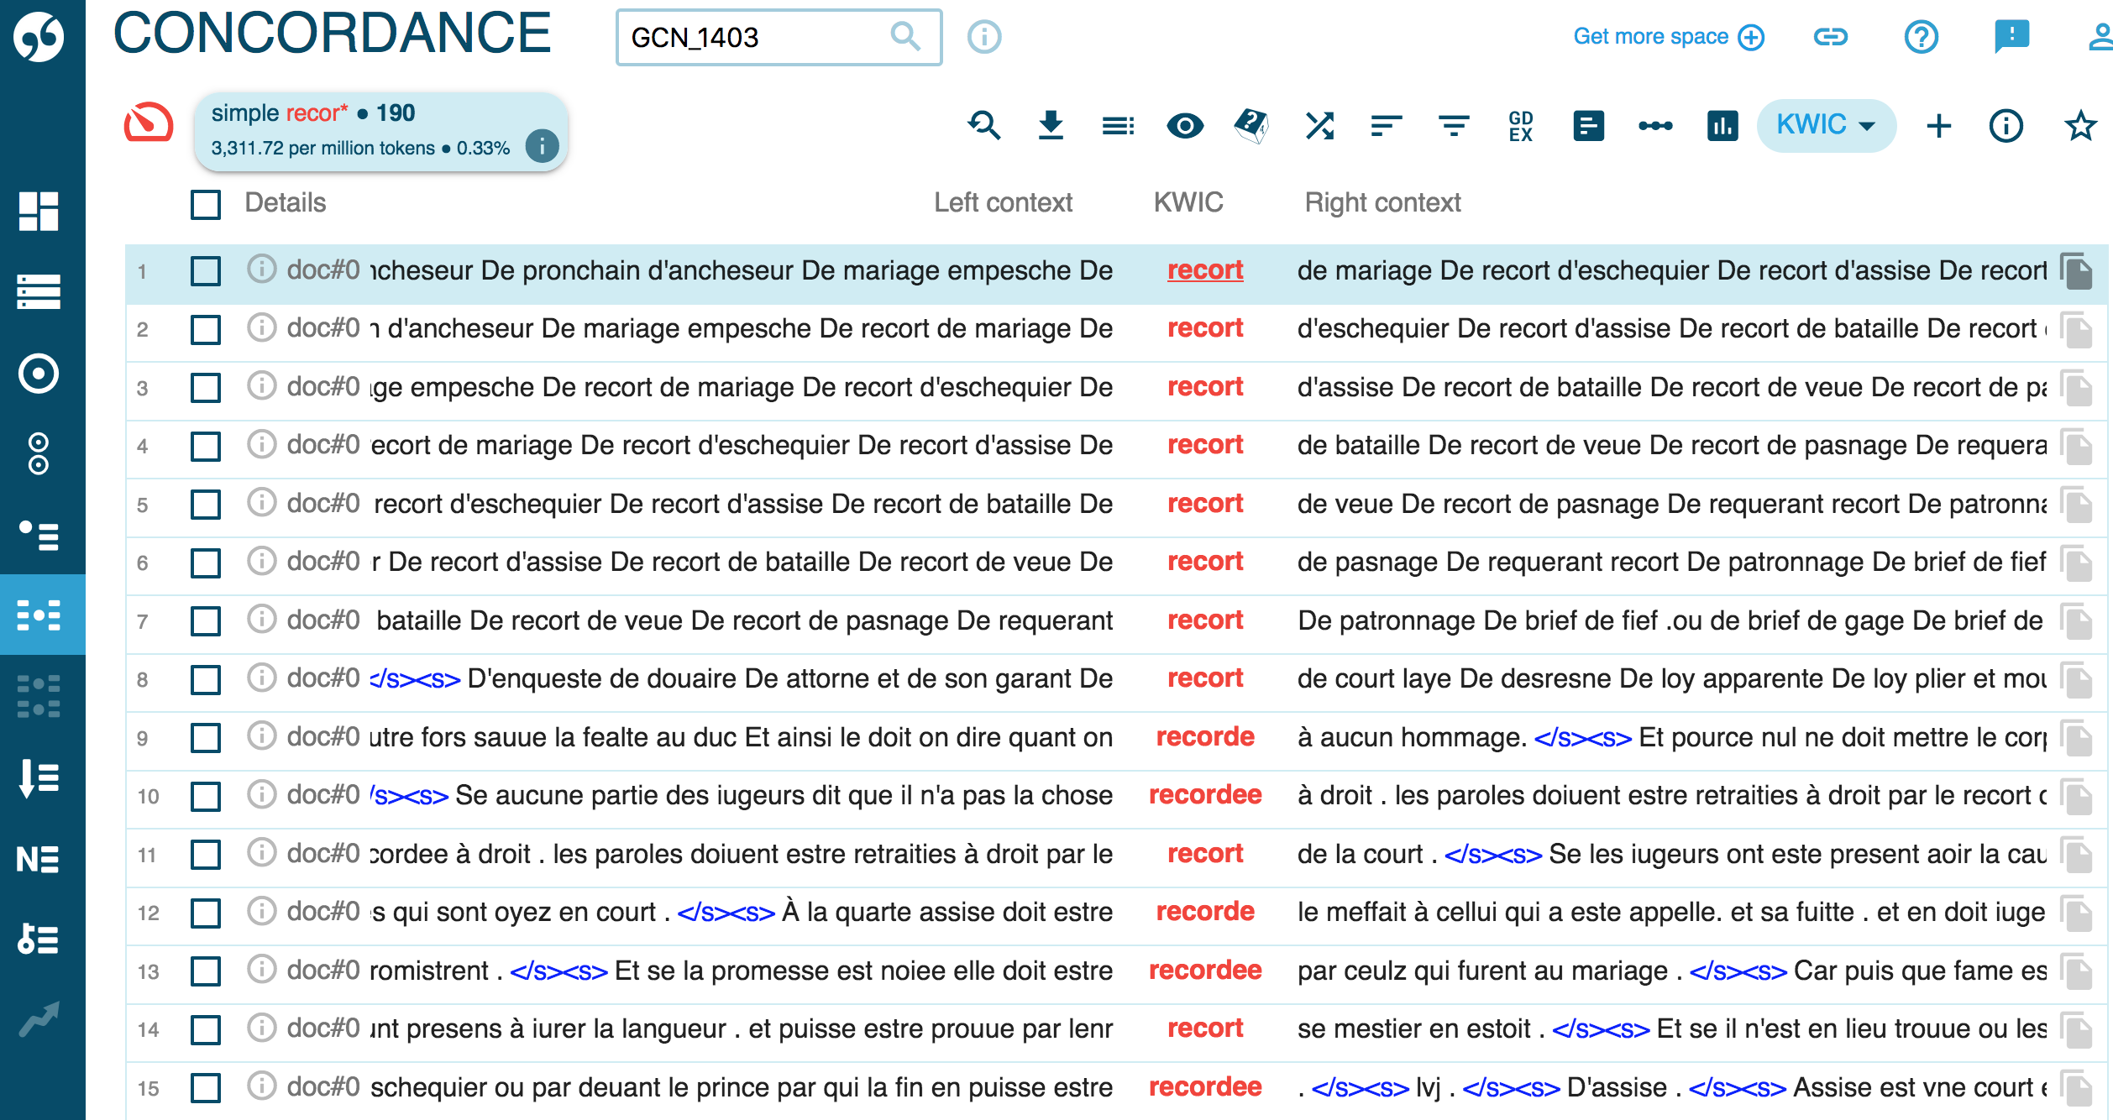The height and width of the screenshot is (1120, 2113).
Task: Click the corpus search magnifier icon
Action: pyautogui.click(x=905, y=36)
